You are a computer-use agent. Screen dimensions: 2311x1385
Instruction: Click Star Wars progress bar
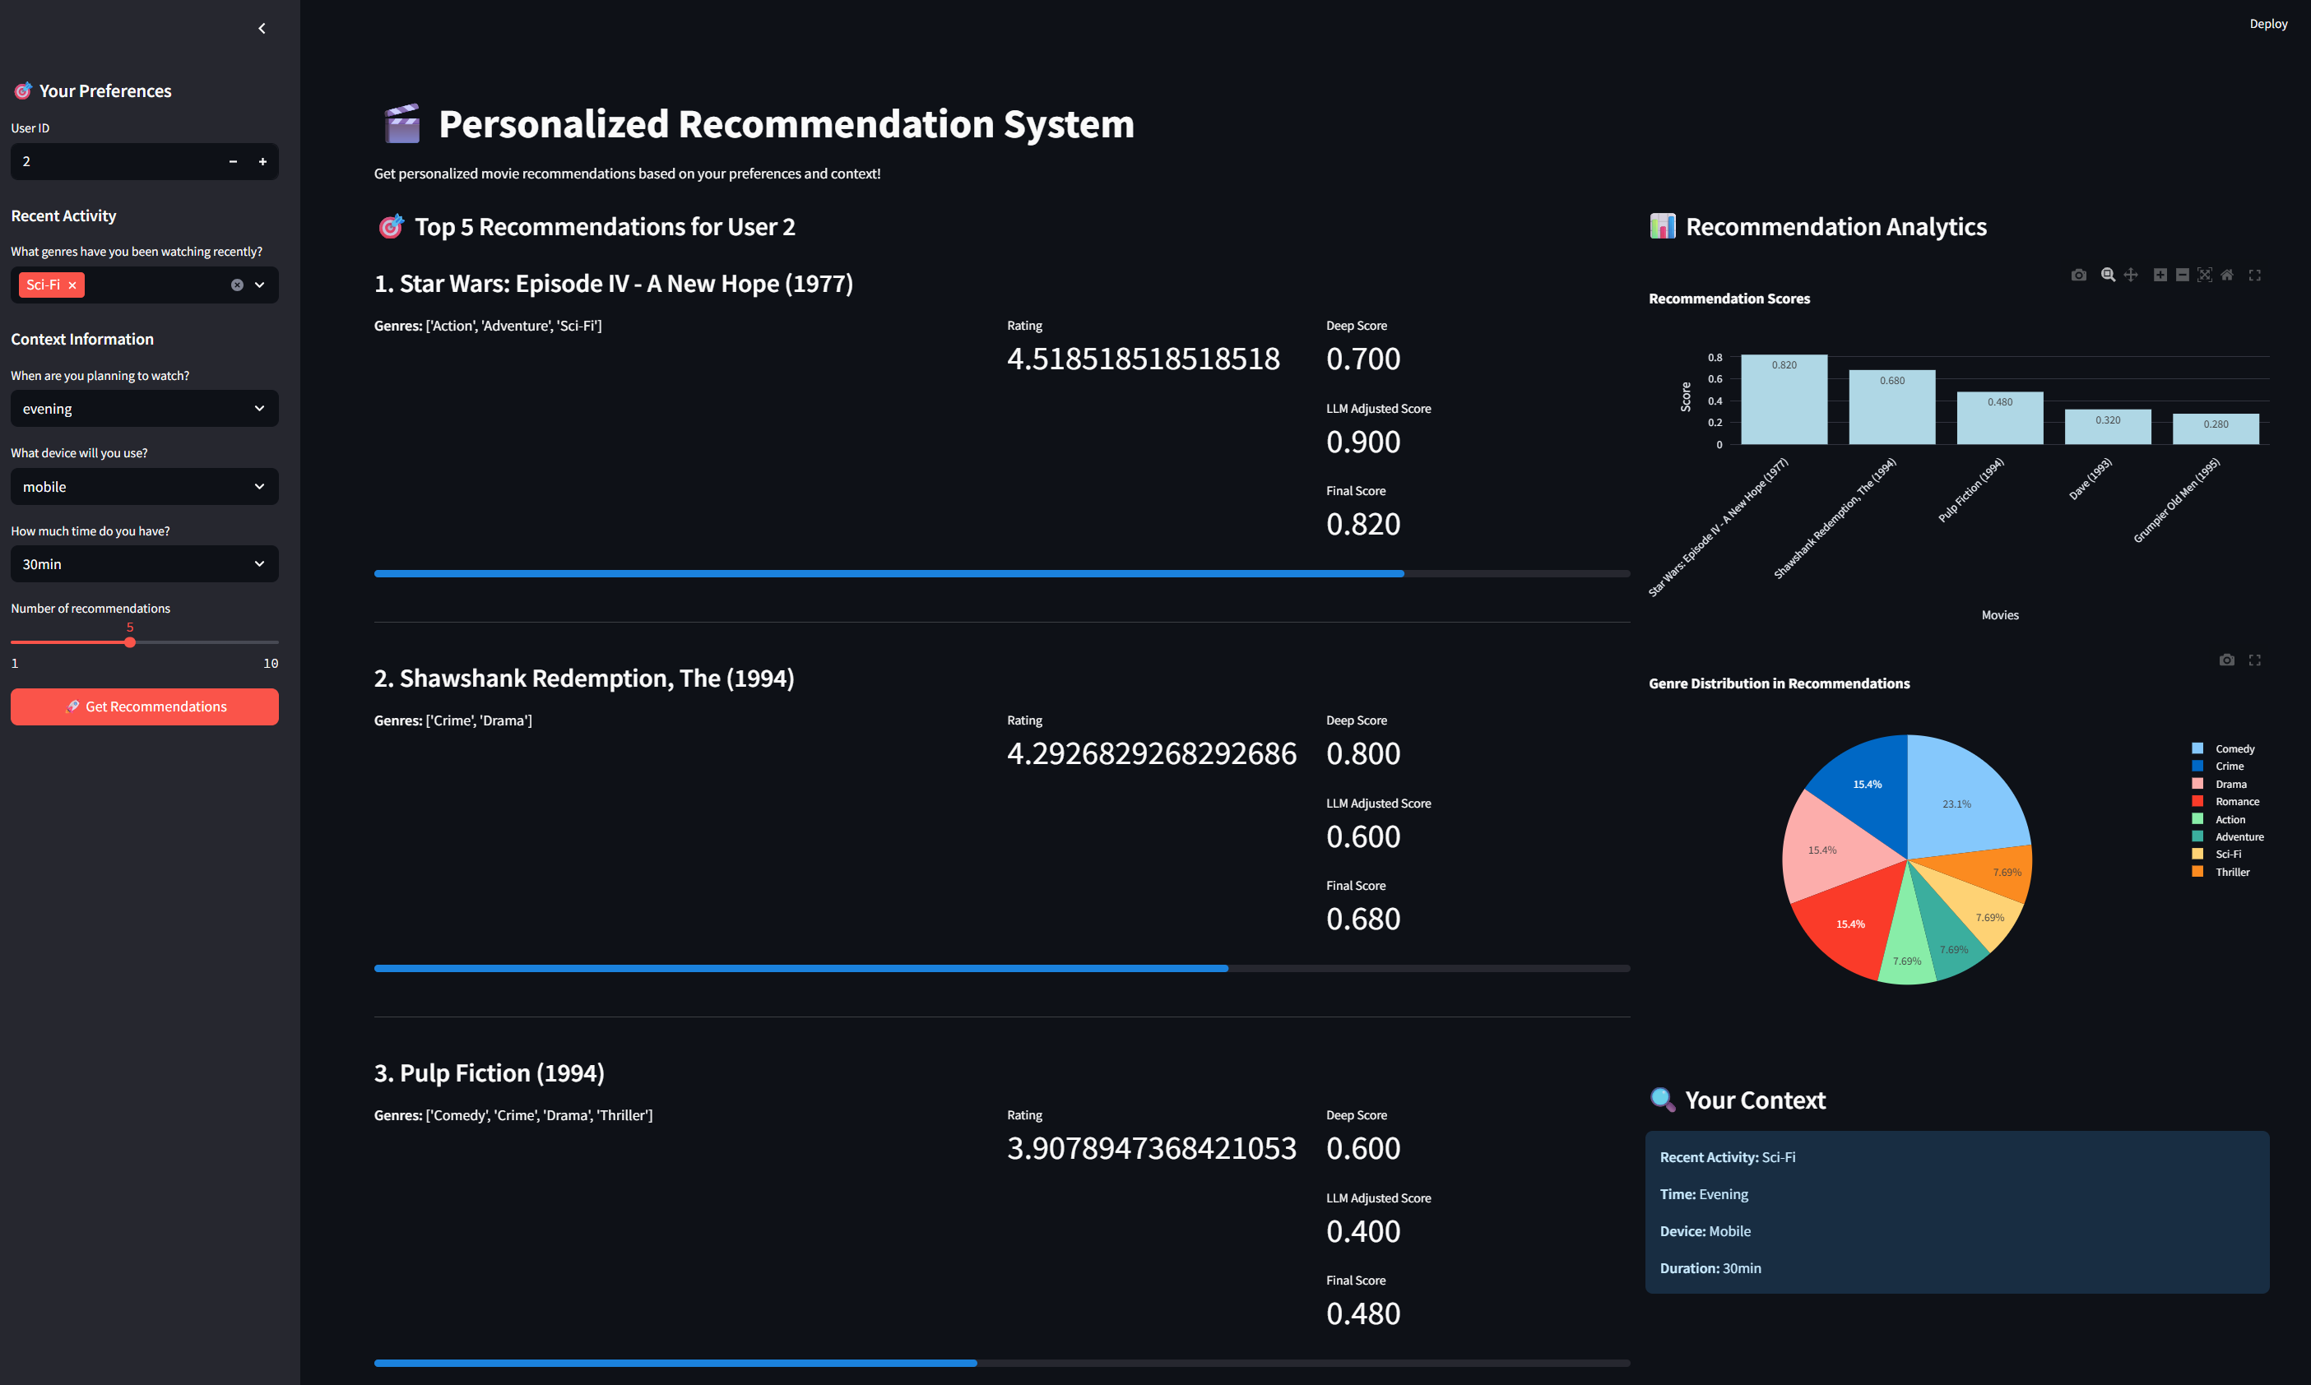(1001, 574)
